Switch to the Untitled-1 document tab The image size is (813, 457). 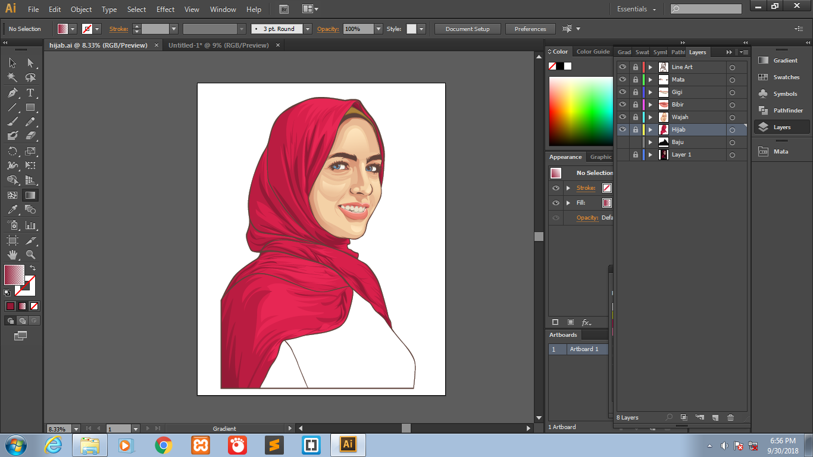click(218, 45)
